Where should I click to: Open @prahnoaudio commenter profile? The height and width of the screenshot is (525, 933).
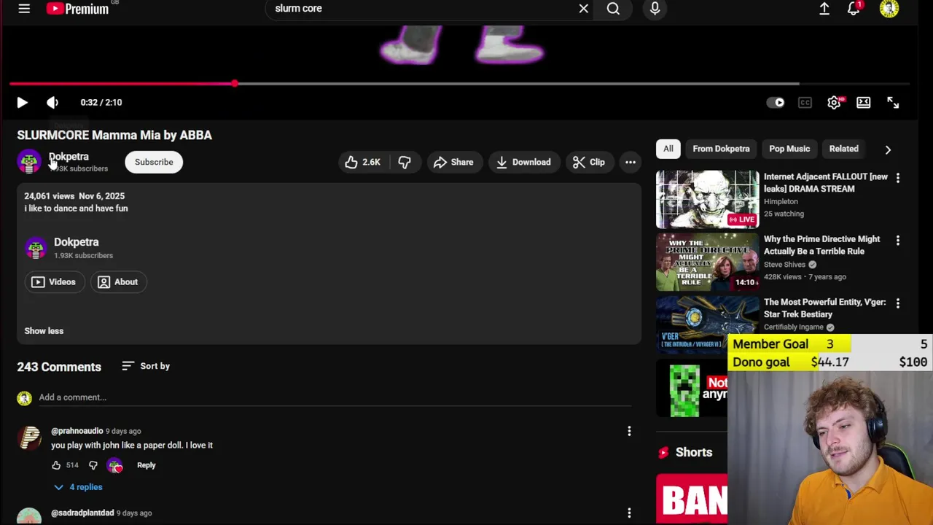(x=77, y=431)
